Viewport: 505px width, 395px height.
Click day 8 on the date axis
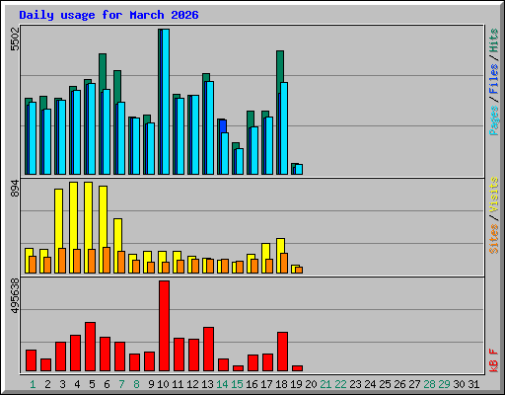[136, 384]
